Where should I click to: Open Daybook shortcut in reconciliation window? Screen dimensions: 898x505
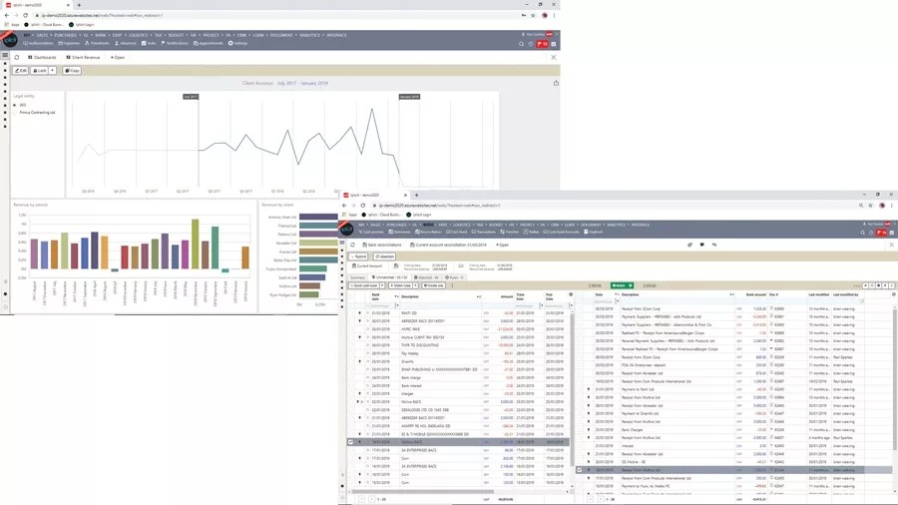point(594,232)
